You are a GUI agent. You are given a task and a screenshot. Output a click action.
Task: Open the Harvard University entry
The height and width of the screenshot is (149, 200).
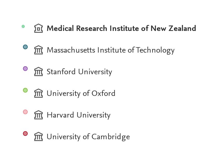pos(78,115)
